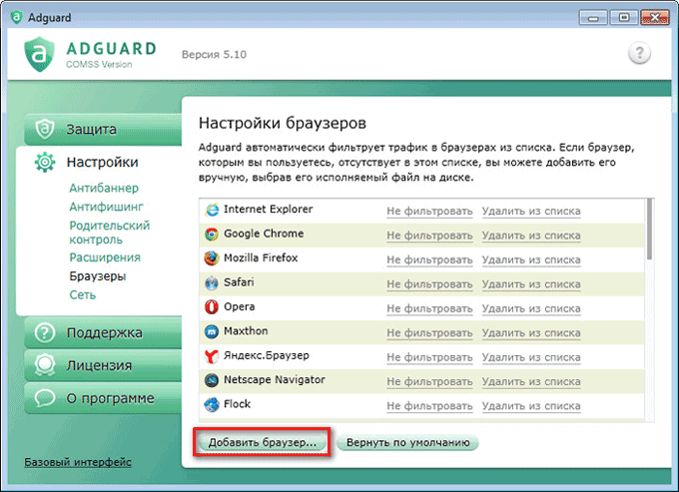Click Не фильтровать for Flock

click(x=429, y=406)
